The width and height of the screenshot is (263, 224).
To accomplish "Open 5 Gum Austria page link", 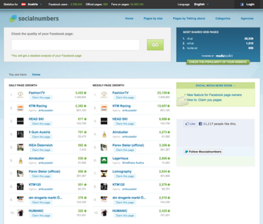I will [39, 132].
